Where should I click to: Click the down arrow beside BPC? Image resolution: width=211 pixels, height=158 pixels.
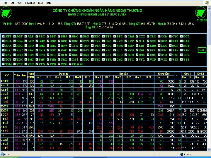(x=8, y=114)
